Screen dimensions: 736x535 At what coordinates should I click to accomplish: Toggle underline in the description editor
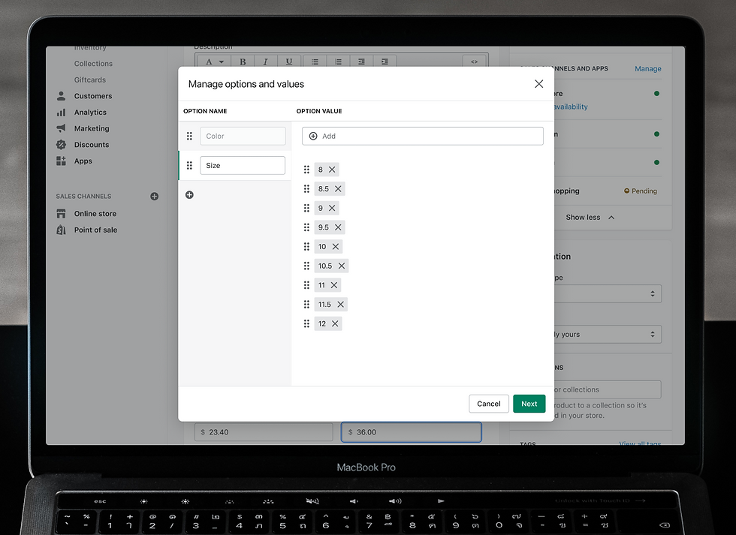pyautogui.click(x=288, y=62)
